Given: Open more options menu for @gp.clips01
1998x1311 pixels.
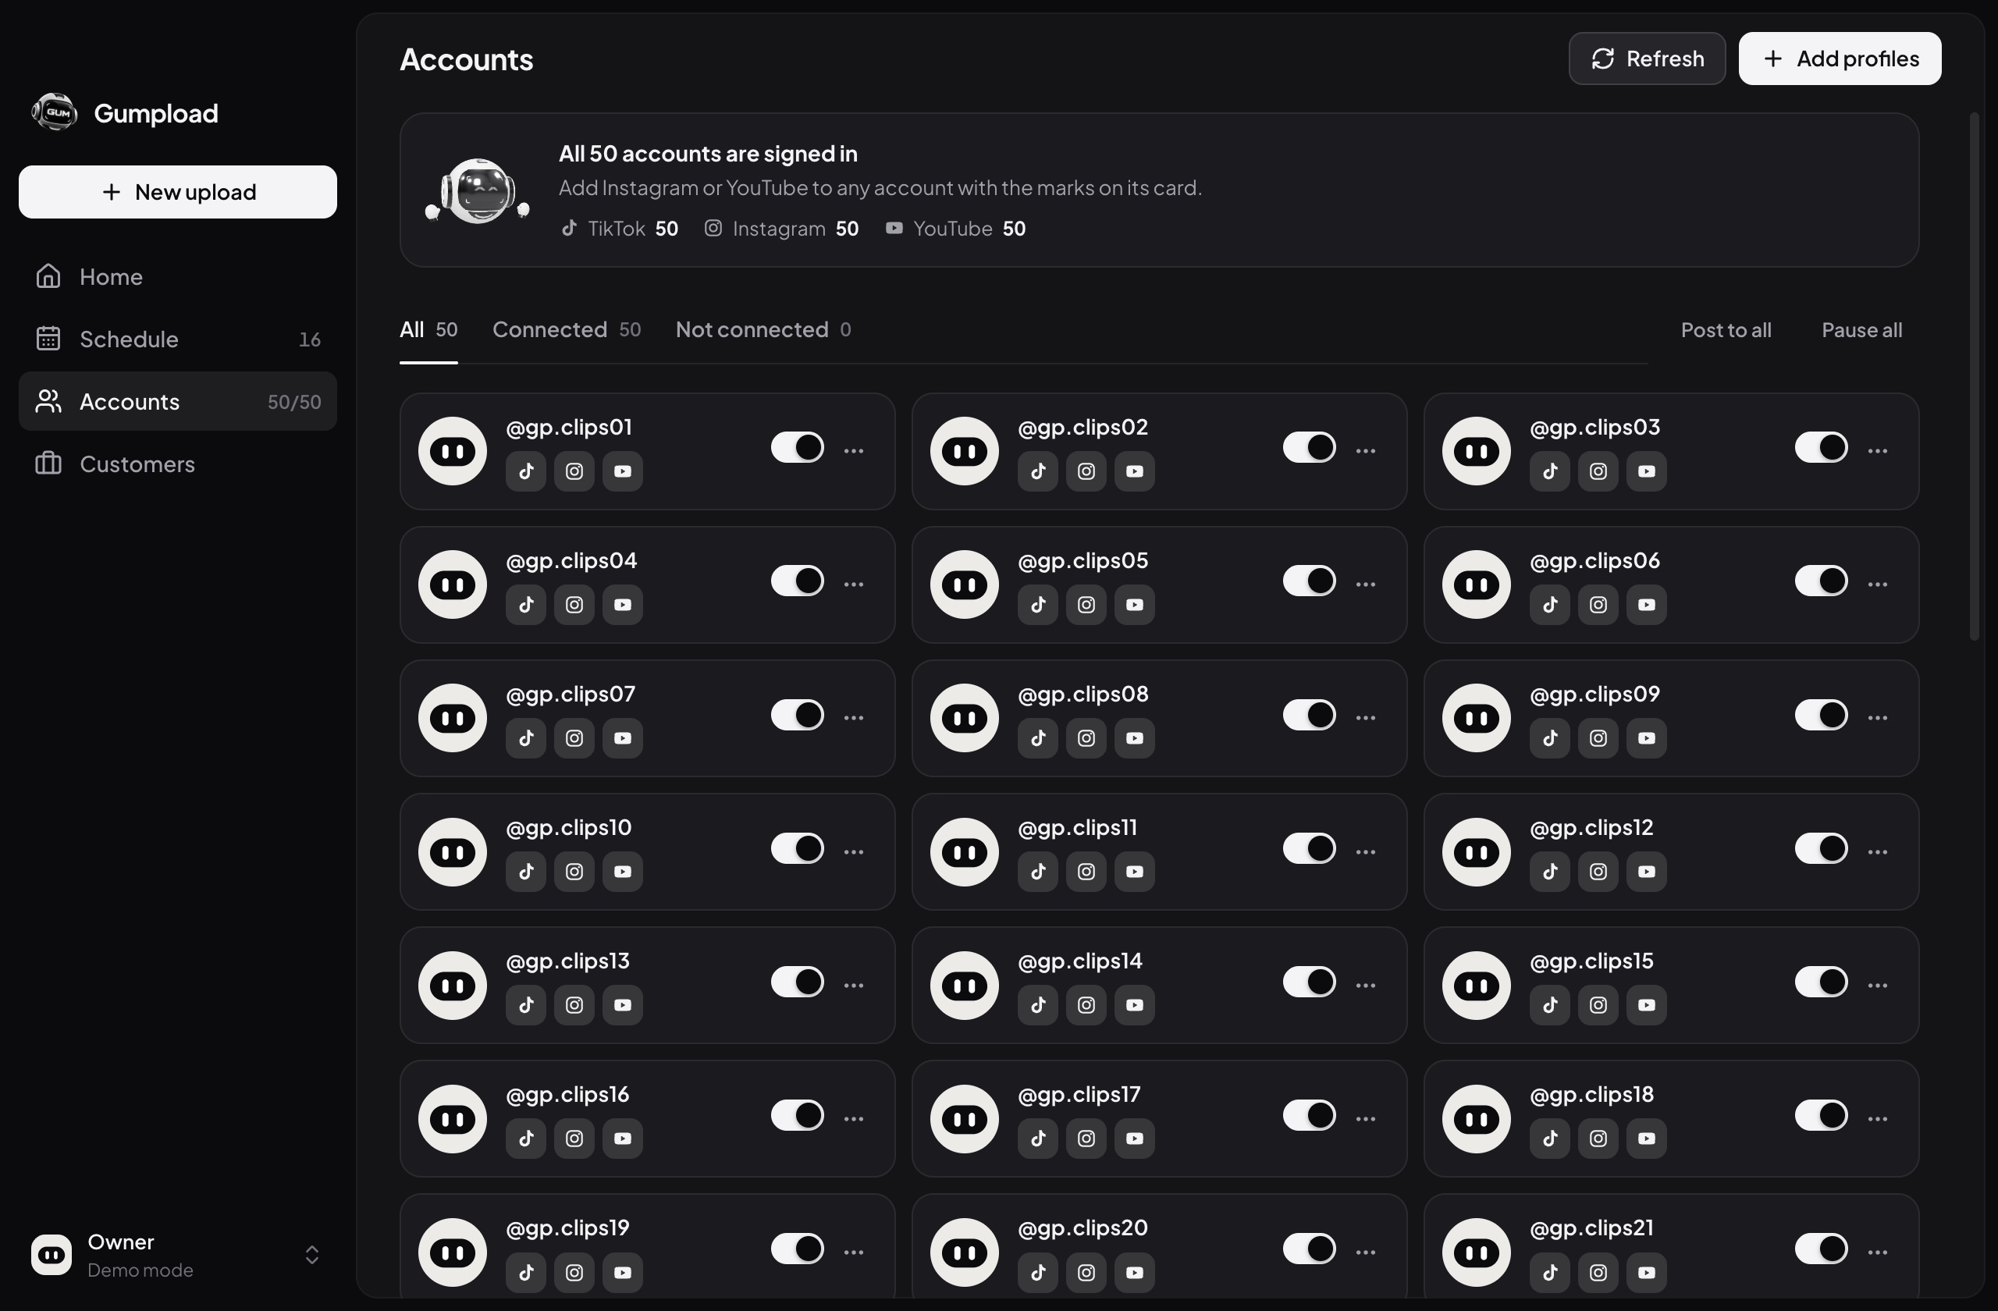Looking at the screenshot, I should 854,451.
